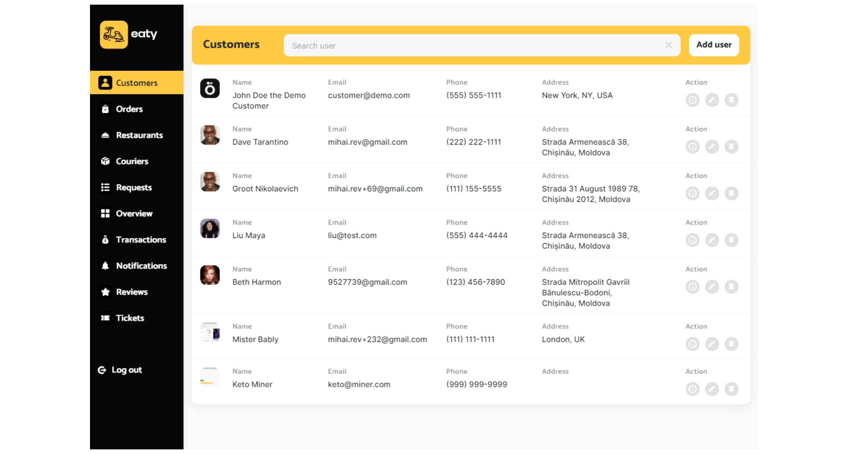
Task: Click the eaty scooter logo
Action: click(114, 35)
